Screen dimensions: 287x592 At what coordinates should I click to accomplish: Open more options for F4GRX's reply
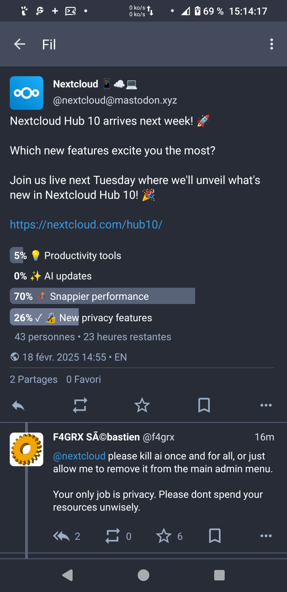tap(264, 536)
